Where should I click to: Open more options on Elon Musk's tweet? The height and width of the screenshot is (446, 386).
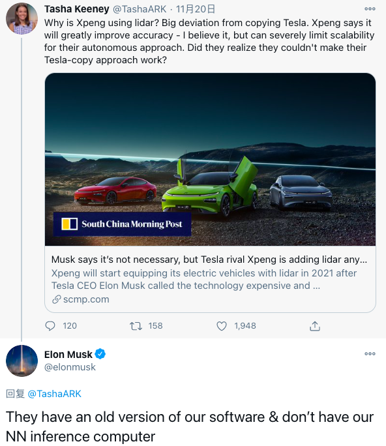point(370,353)
